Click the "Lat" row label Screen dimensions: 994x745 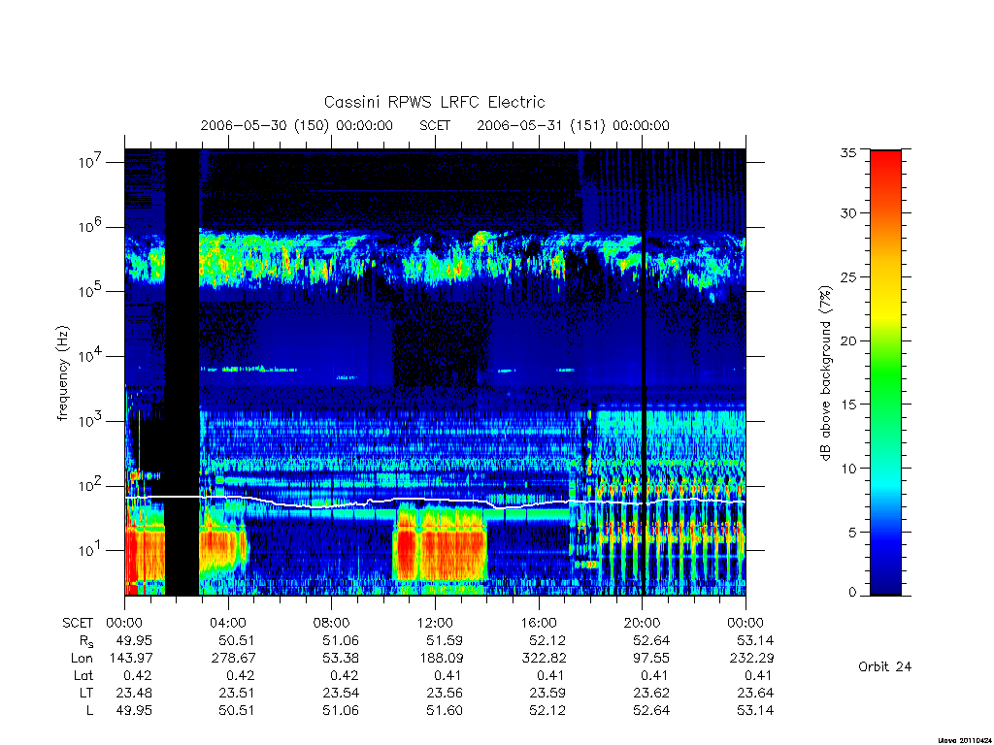pos(83,675)
